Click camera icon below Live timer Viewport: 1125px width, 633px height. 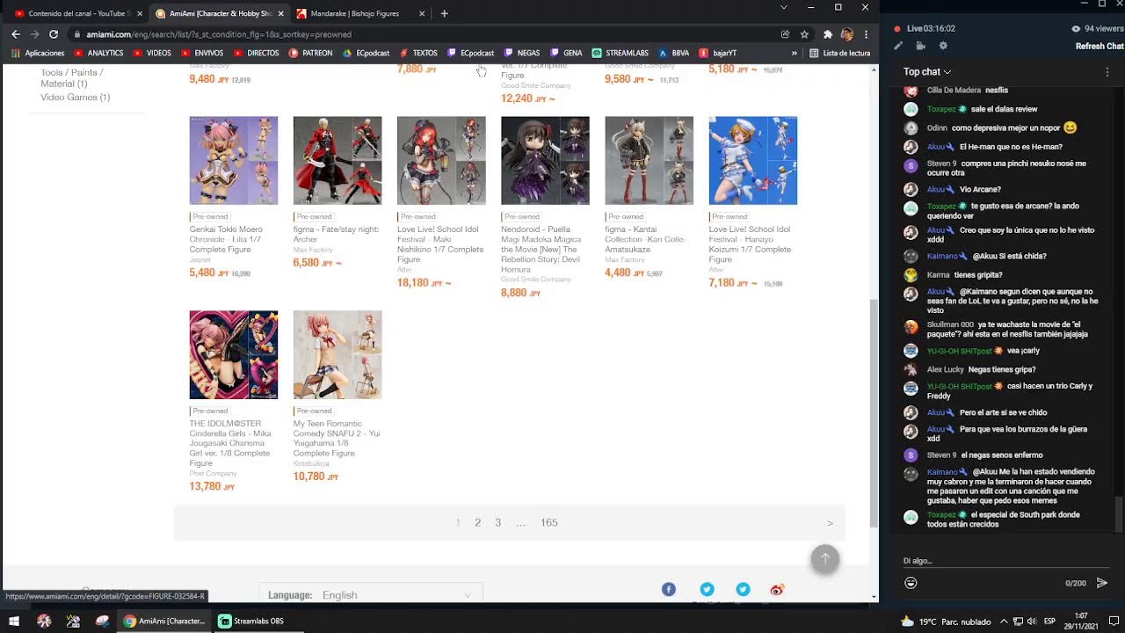[x=920, y=46]
